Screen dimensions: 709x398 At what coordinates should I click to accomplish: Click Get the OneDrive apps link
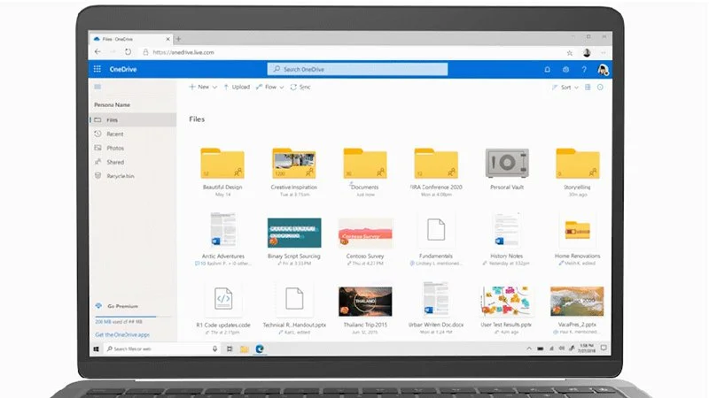[122, 335]
